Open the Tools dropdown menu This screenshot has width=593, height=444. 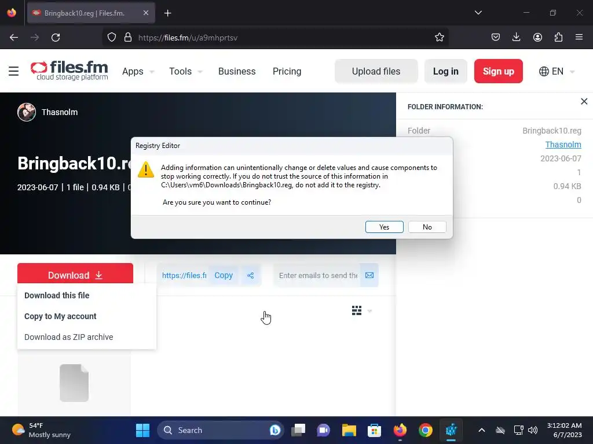(x=186, y=71)
